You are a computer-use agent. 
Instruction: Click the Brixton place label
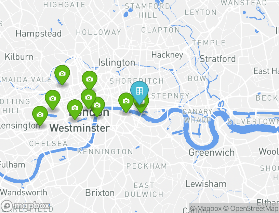(x=100, y=193)
